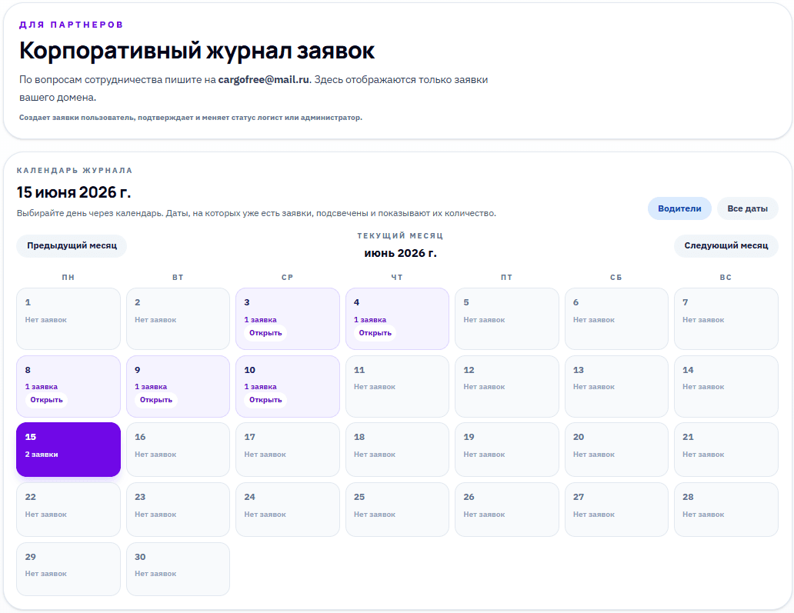
Task: Select day 6 calendar cell
Action: tap(616, 319)
